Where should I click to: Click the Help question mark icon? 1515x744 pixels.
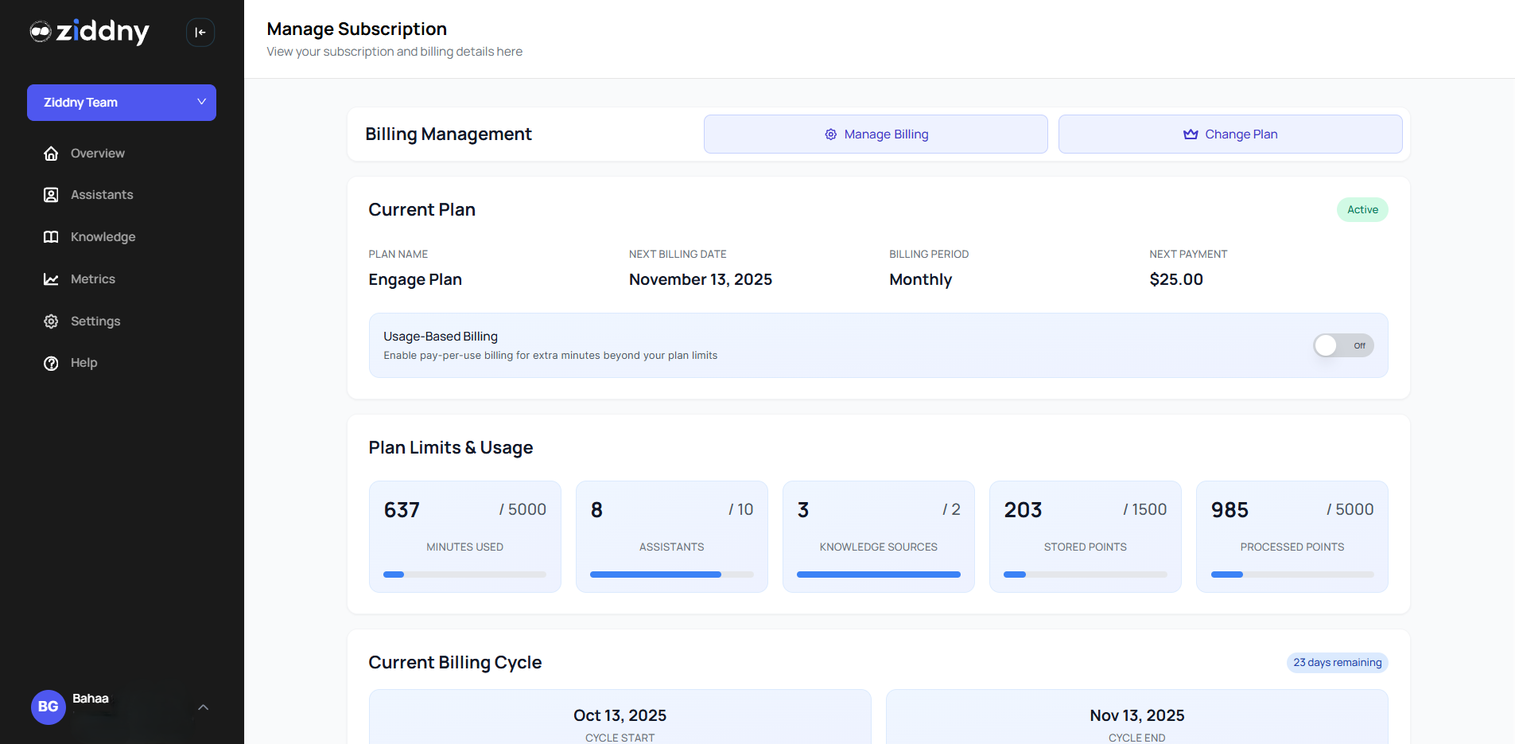(51, 363)
